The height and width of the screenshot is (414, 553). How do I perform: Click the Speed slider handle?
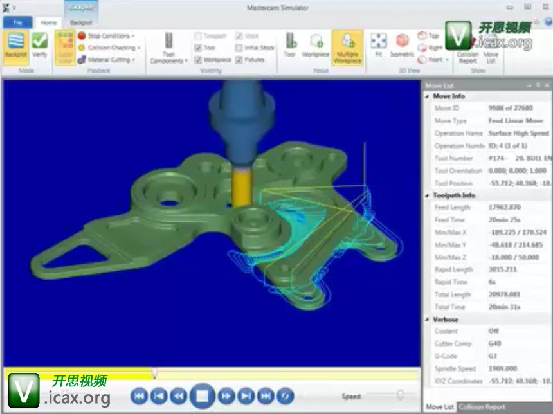(400, 394)
